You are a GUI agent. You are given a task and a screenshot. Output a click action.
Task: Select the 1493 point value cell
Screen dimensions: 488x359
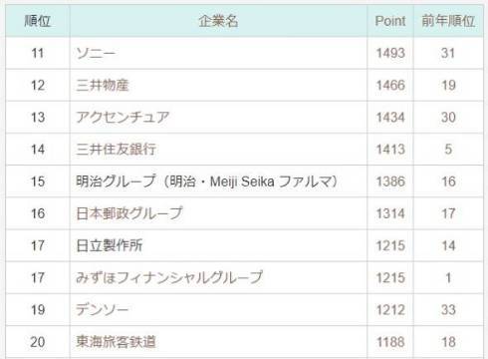pyautogui.click(x=390, y=53)
